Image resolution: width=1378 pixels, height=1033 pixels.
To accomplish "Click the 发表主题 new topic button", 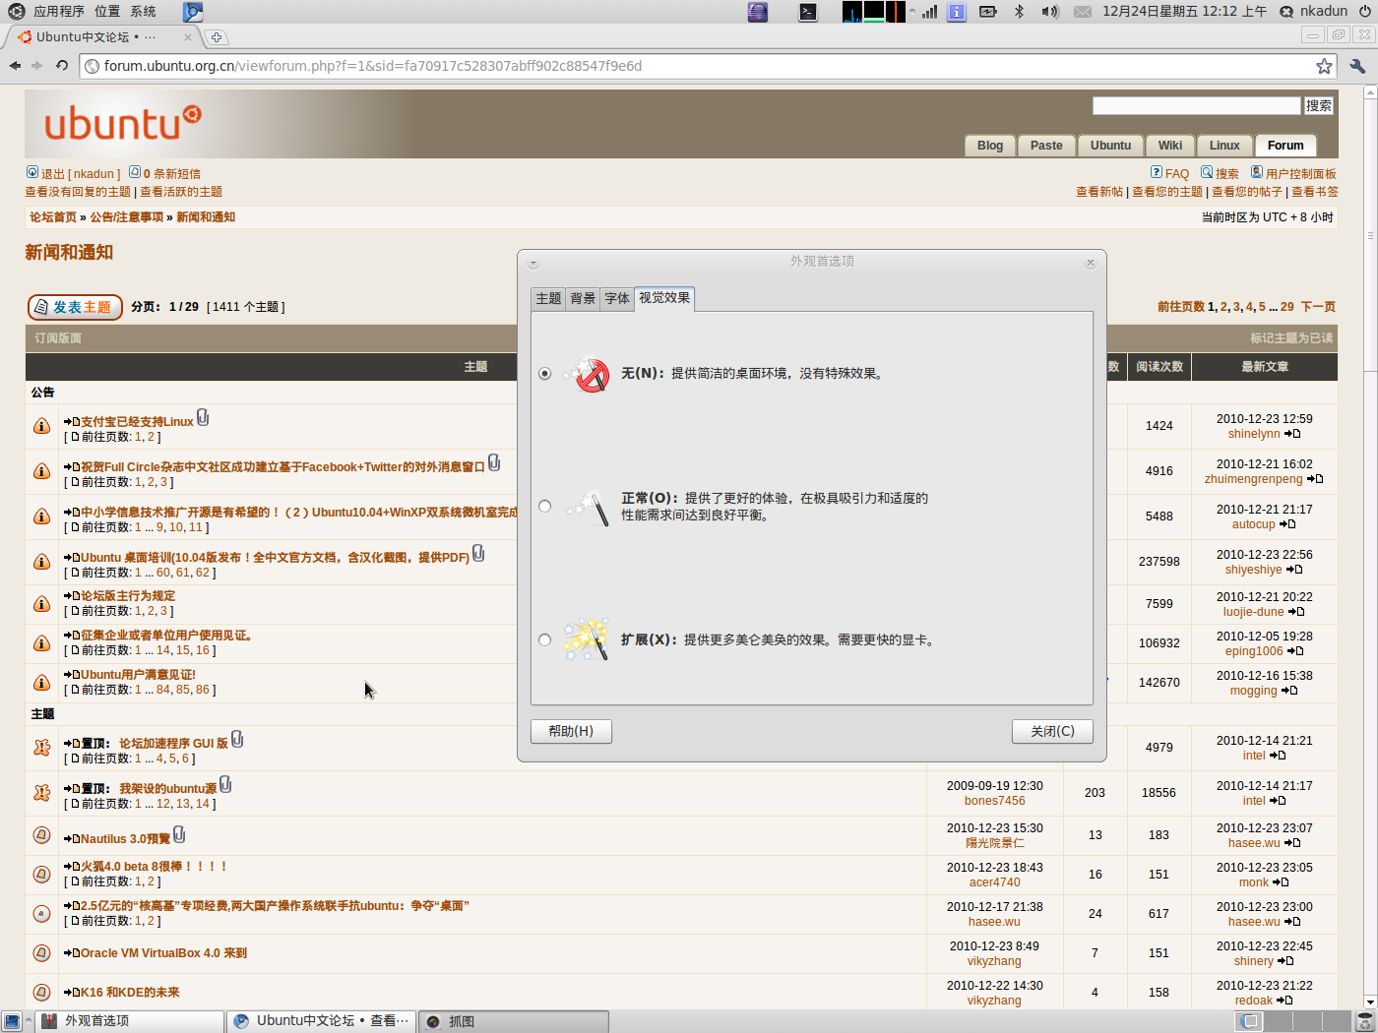I will [x=75, y=308].
